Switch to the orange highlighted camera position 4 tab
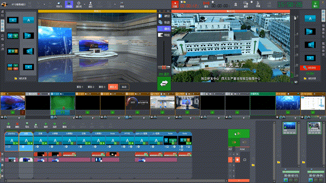This screenshot has height=183, width=326. (113, 87)
